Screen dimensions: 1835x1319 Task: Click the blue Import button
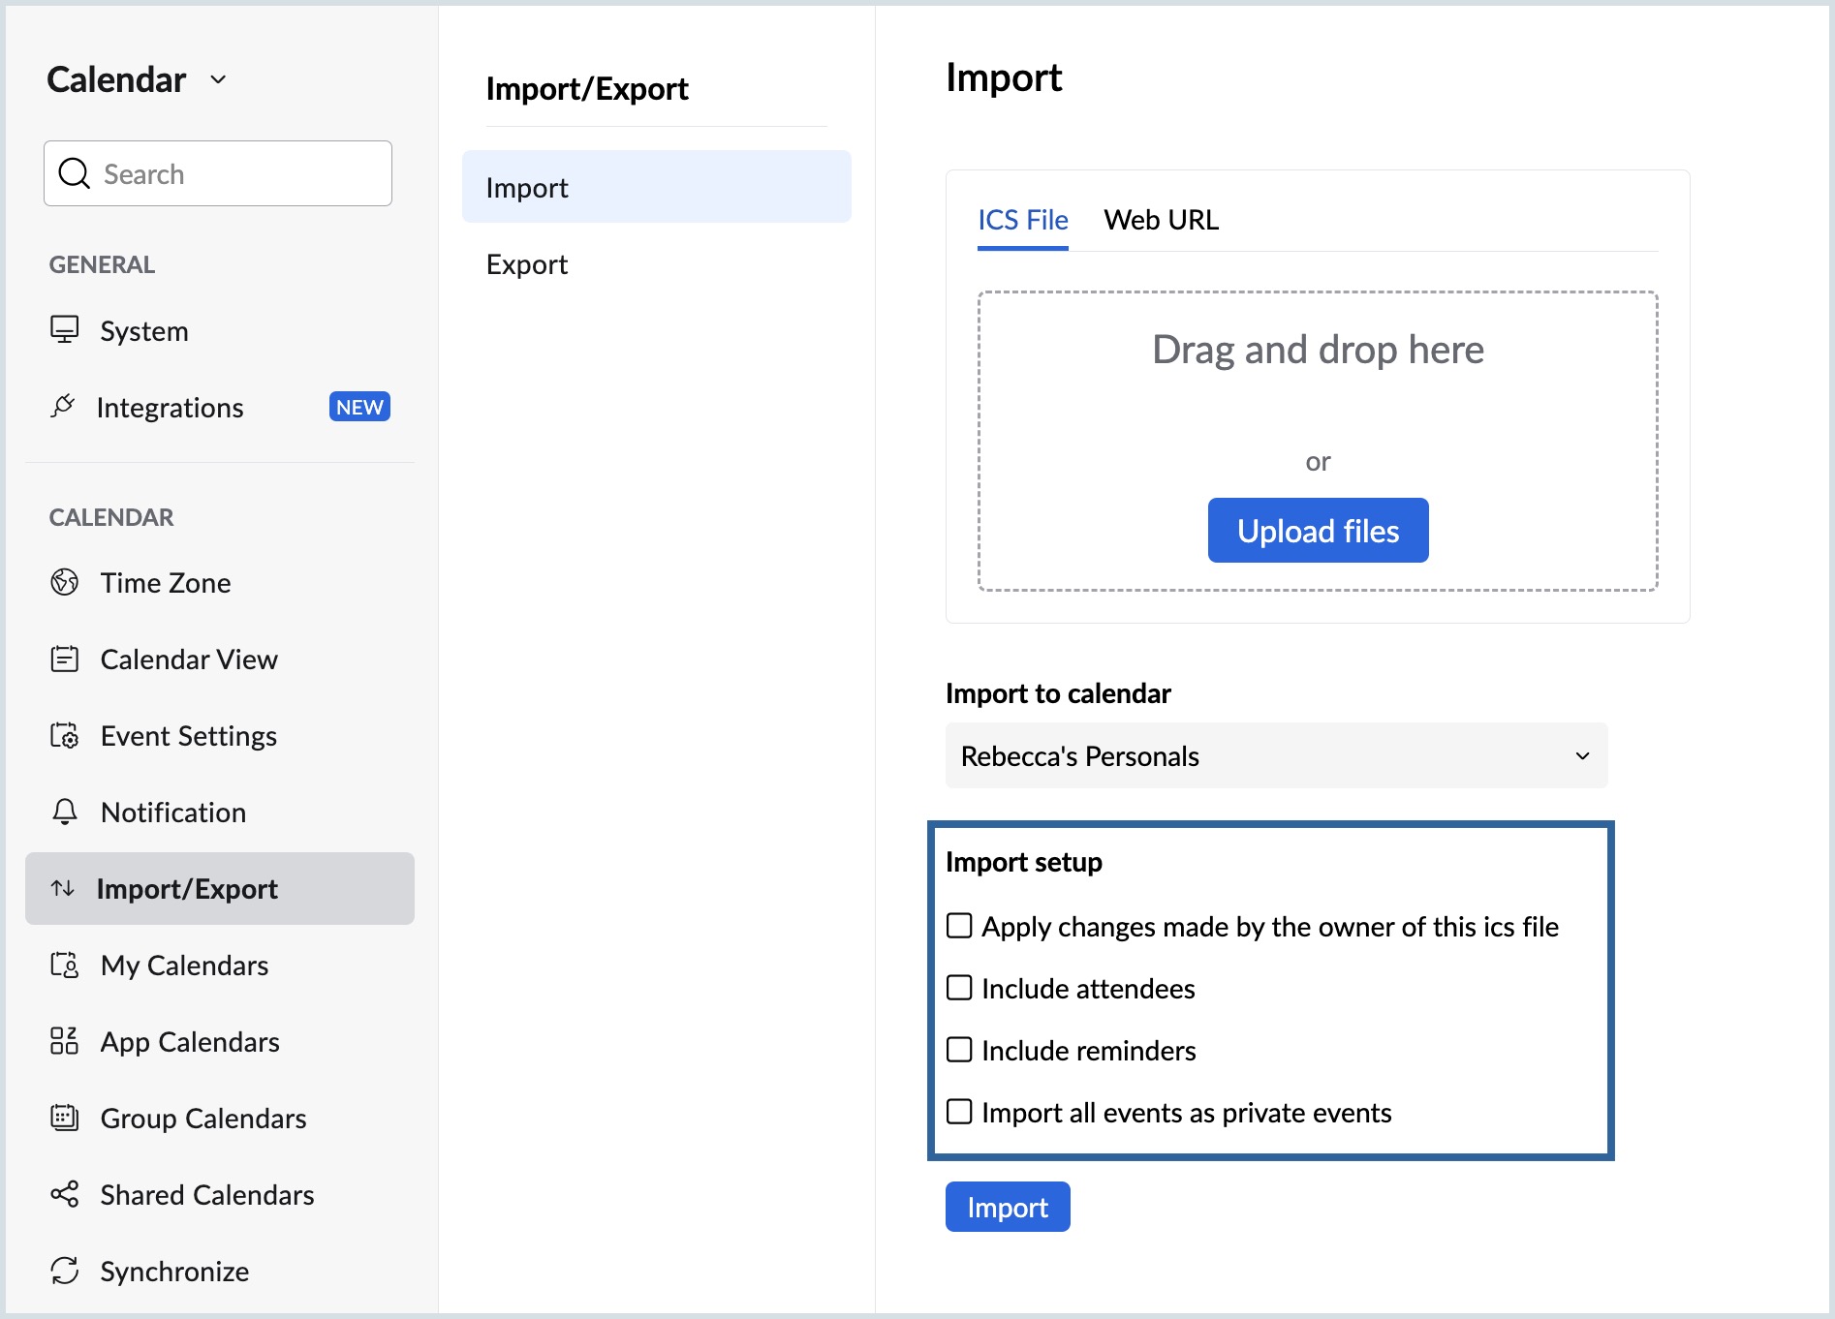tap(1007, 1207)
